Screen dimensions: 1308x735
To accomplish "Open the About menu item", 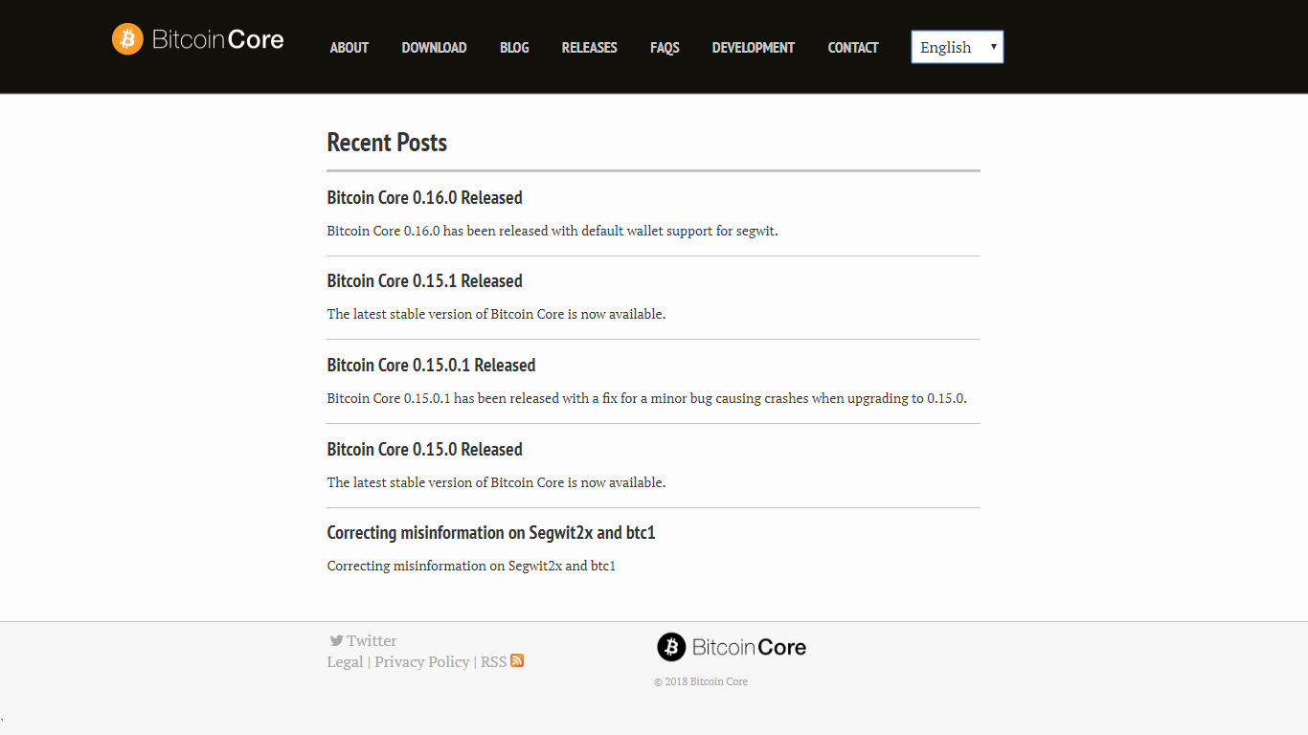I will click(x=349, y=48).
